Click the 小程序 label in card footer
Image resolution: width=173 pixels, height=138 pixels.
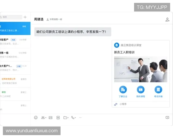[x=123, y=104]
